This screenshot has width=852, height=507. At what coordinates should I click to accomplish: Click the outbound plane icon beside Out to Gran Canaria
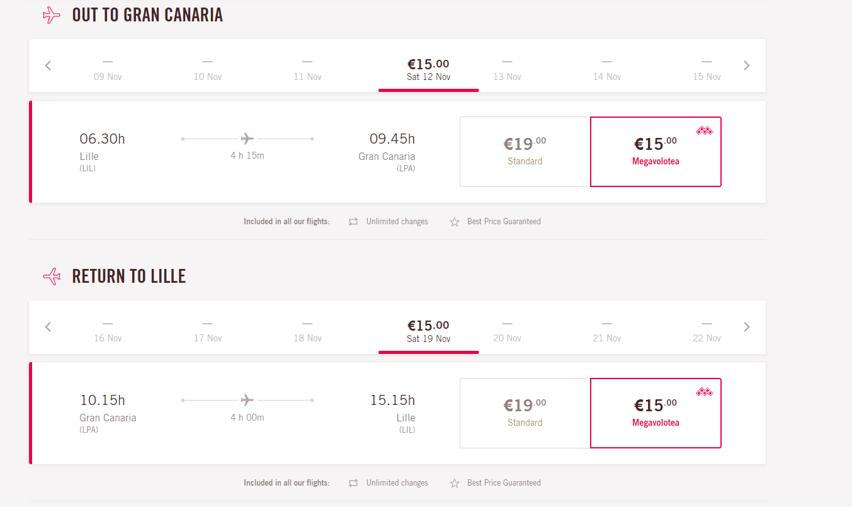click(52, 15)
